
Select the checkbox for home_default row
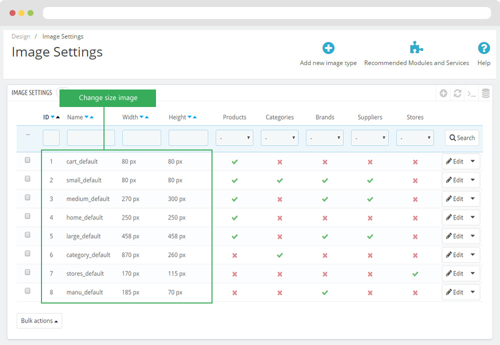27,216
